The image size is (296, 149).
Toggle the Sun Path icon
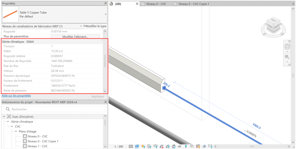(x=143, y=146)
